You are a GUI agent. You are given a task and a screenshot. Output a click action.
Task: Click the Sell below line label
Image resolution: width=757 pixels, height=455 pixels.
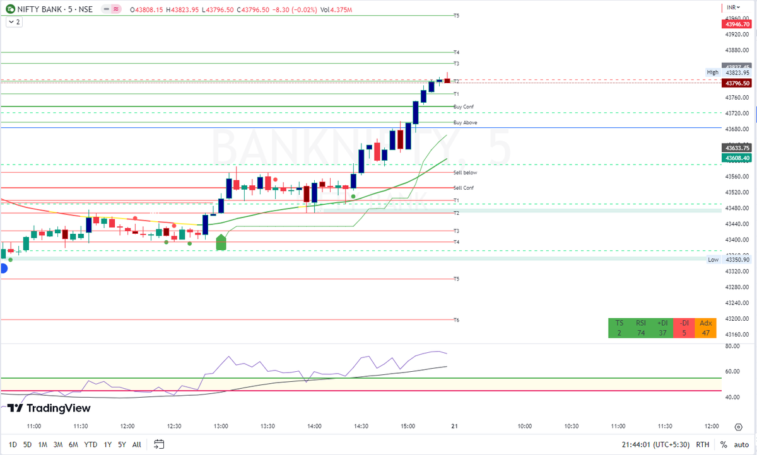465,172
